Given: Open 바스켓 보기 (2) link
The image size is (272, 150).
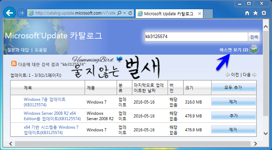Looking at the screenshot, I should pos(234,50).
